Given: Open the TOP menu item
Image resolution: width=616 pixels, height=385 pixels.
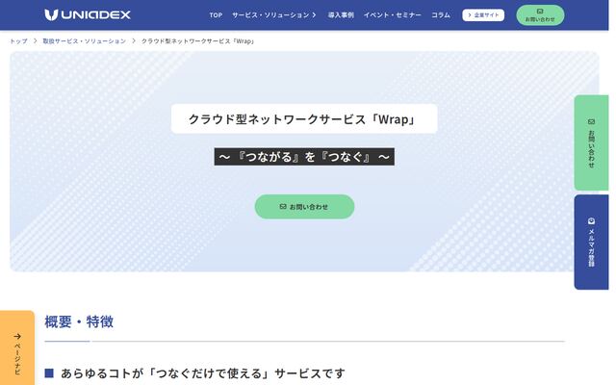Looking at the screenshot, I should pyautogui.click(x=216, y=15).
